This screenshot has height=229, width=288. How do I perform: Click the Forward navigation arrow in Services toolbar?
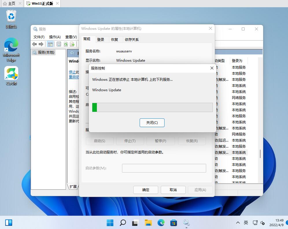click(x=41, y=44)
